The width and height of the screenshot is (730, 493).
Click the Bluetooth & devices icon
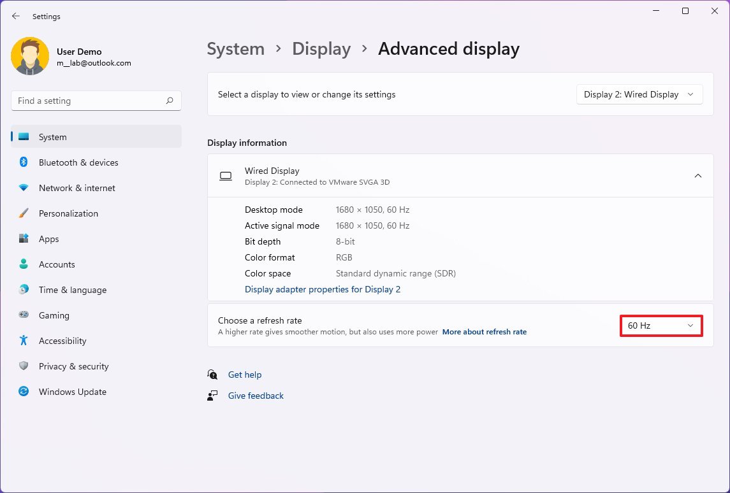[x=24, y=162]
